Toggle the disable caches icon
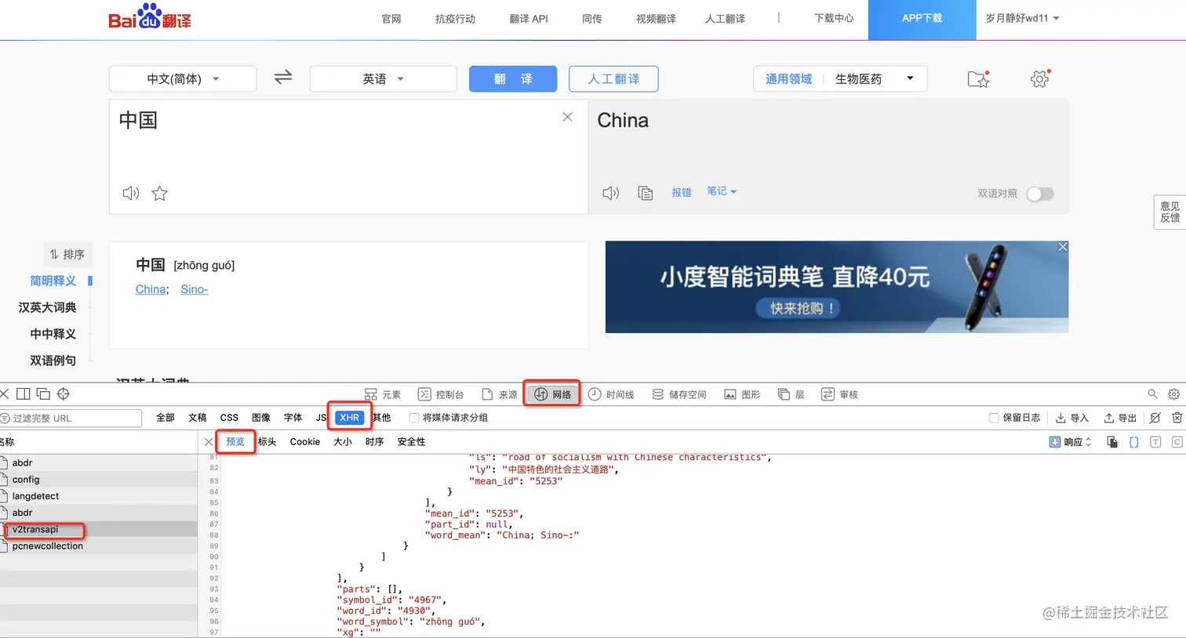This screenshot has height=638, width=1186. pos(1155,418)
